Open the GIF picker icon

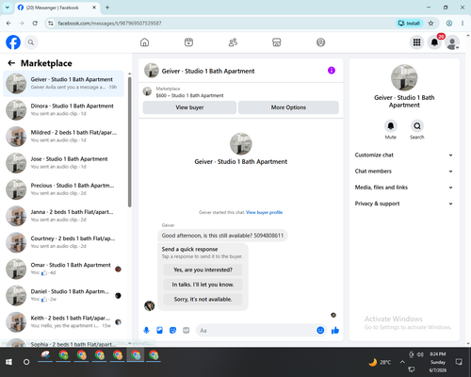(x=187, y=330)
